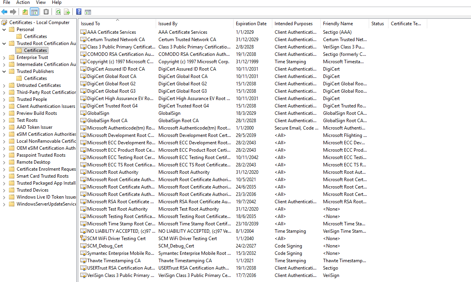The width and height of the screenshot is (471, 282).
Task: Click the SCM_Debug_Cert certificate icon
Action: tap(83, 246)
